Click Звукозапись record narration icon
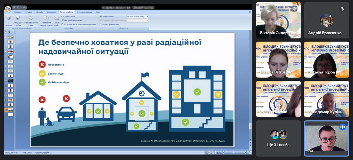 pyautogui.click(x=62, y=16)
